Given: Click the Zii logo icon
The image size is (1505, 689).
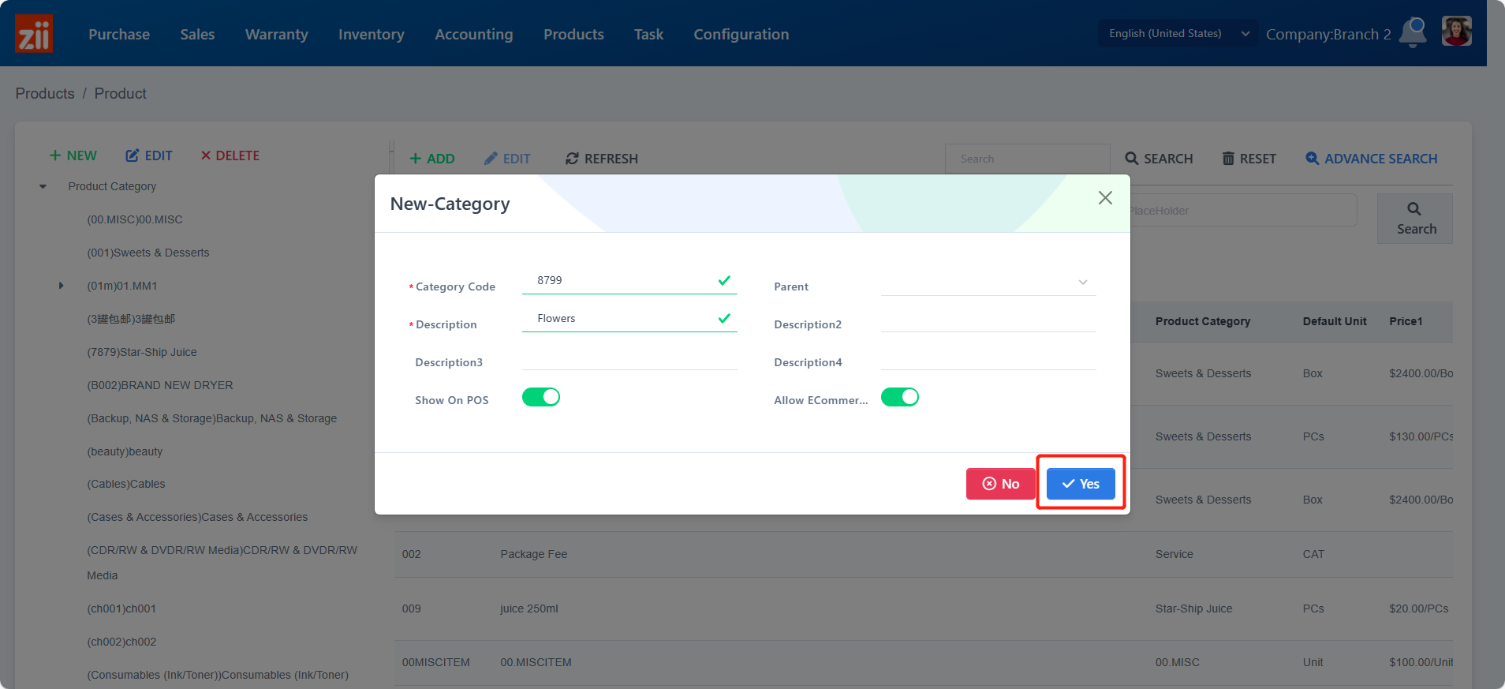Looking at the screenshot, I should coord(34,34).
